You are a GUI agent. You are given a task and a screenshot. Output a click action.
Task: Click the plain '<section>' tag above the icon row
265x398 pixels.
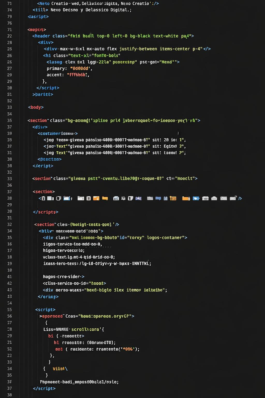tap(43, 192)
